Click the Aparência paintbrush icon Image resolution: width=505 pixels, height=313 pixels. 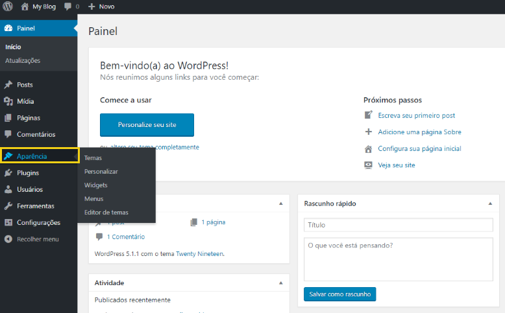(8, 156)
